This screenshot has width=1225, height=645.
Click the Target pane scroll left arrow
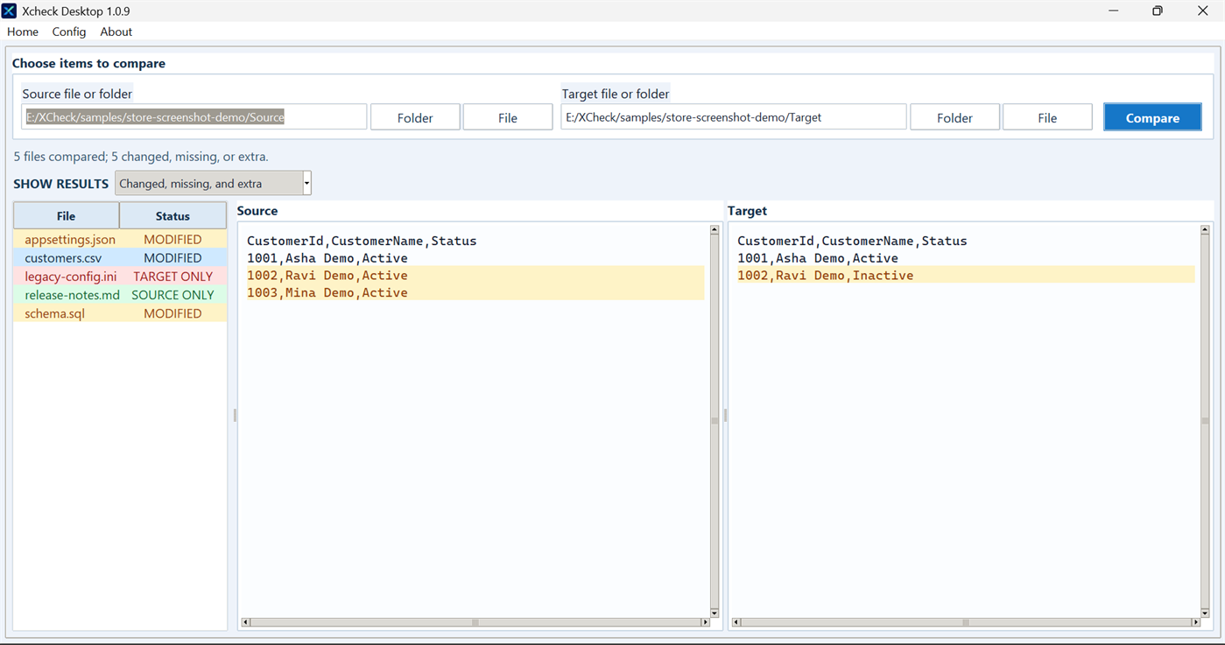736,622
